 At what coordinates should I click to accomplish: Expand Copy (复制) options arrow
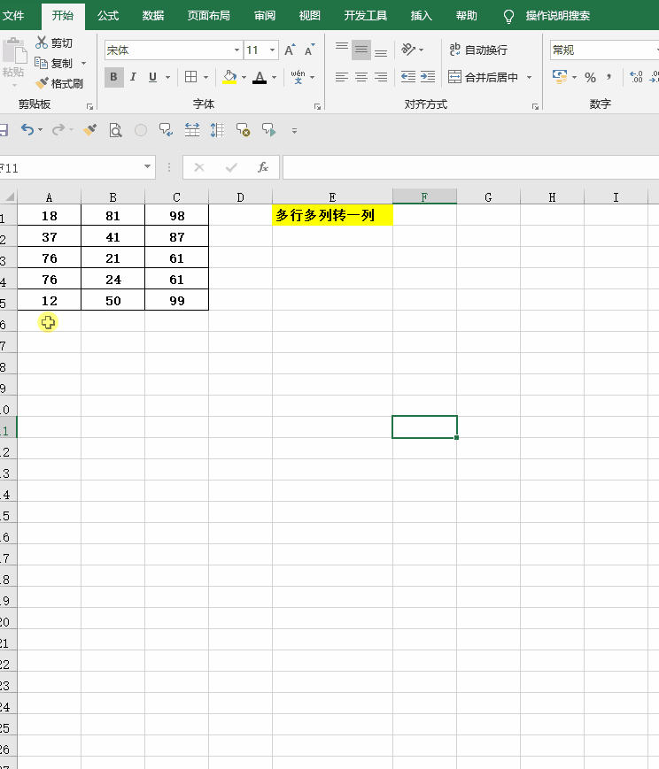[83, 63]
